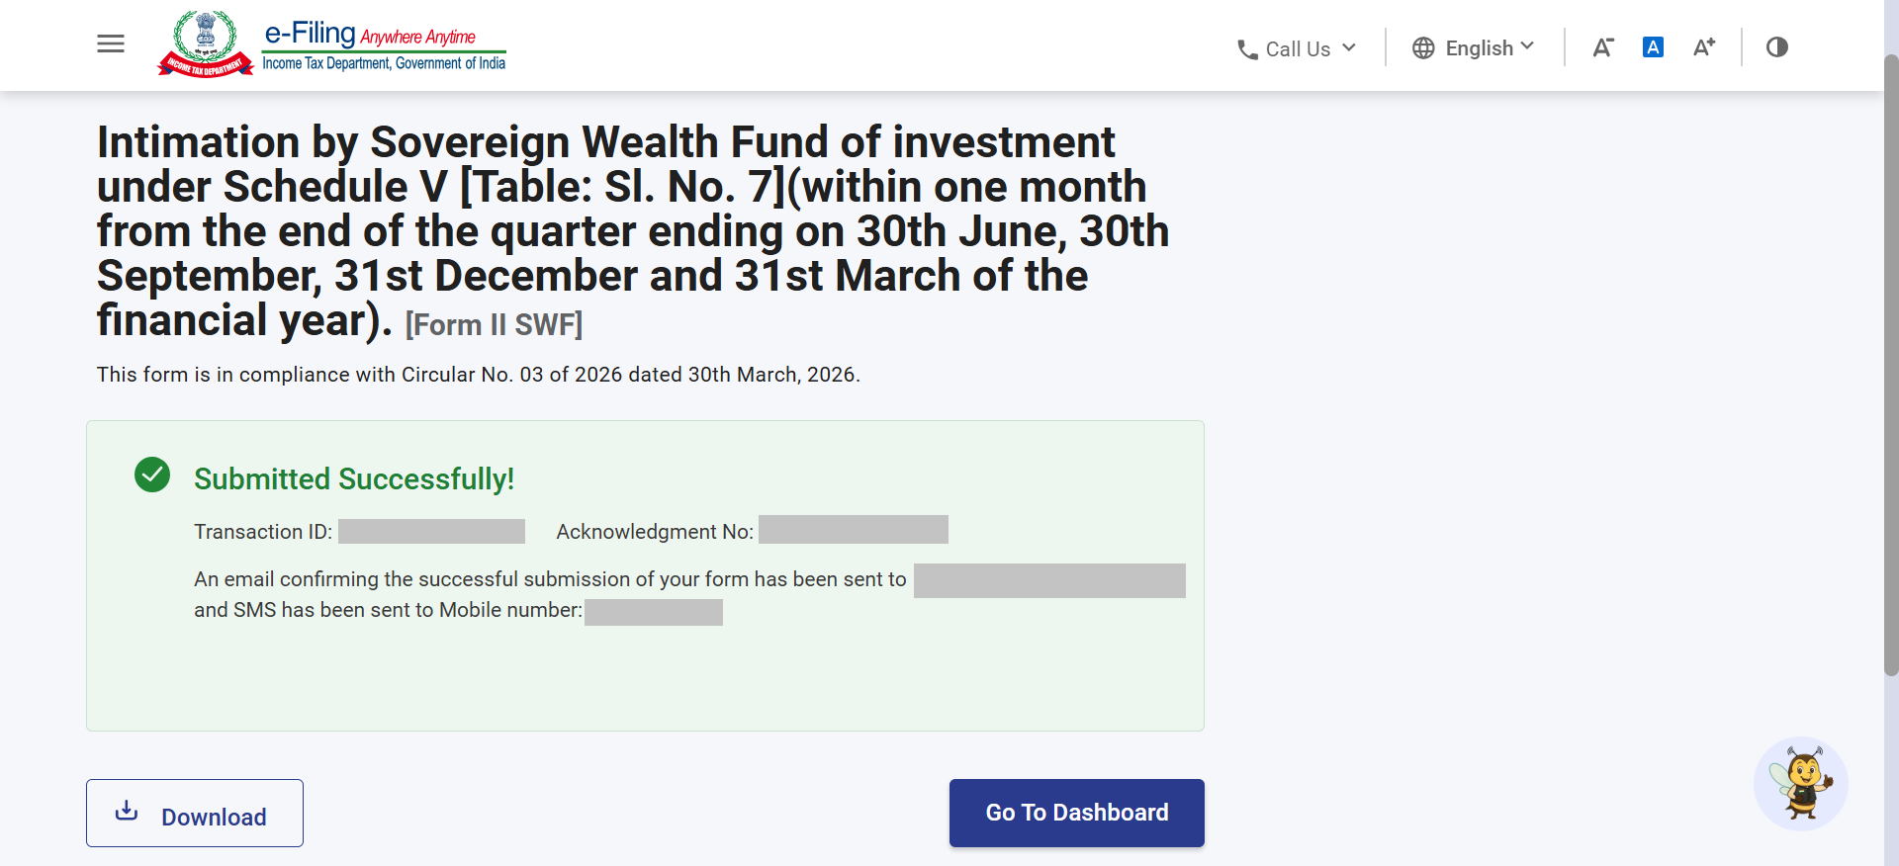Increase font size with A+ icon
Viewport: 1899px width, 866px height.
tap(1704, 46)
